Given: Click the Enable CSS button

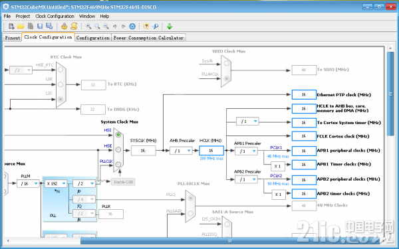Looking at the screenshot, I should tap(123, 182).
